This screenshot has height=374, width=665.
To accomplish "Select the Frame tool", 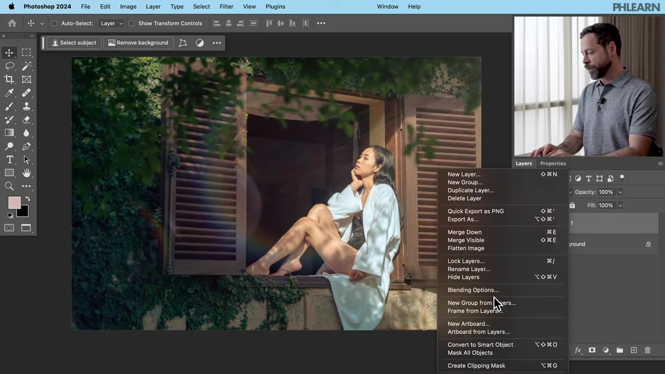I will click(x=26, y=79).
